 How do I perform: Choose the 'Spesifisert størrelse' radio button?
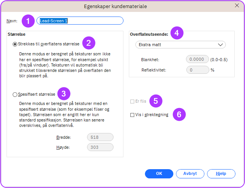pos(15,94)
